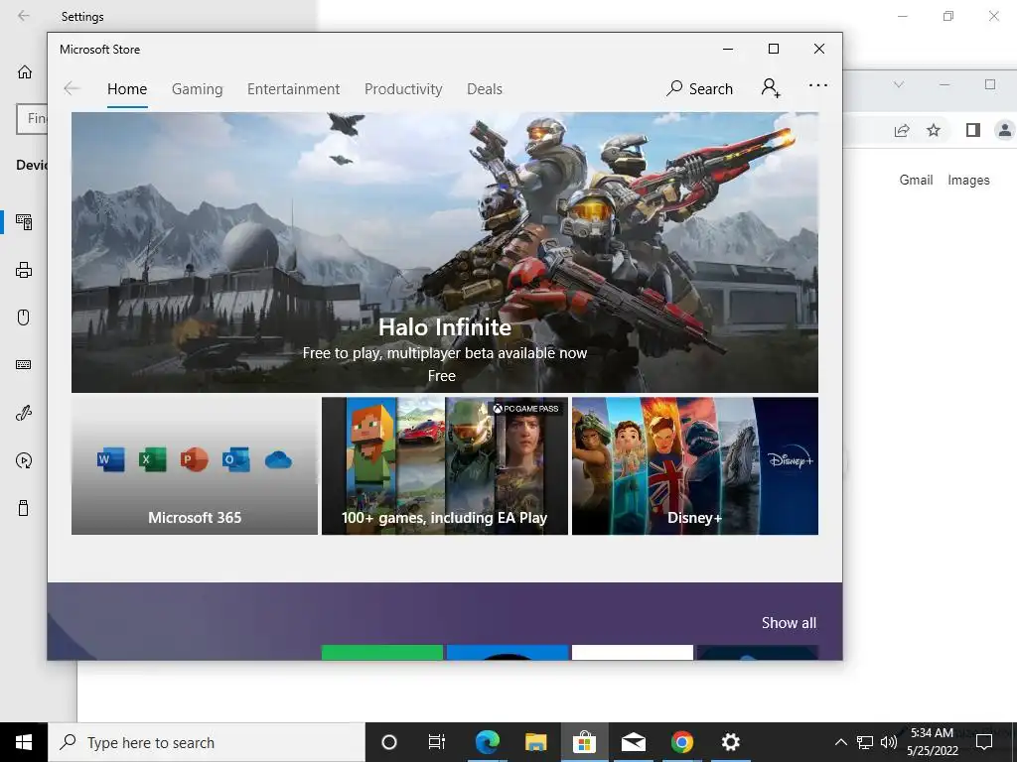Click the Show all link
The width and height of the screenshot is (1017, 762).
pyautogui.click(x=789, y=623)
